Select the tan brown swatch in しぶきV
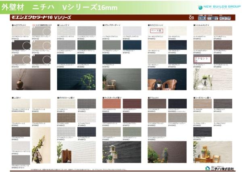The image size is (242, 172). tap(41, 118)
